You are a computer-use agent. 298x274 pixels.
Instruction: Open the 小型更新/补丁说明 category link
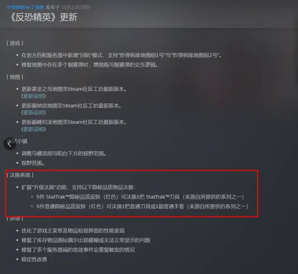click(x=25, y=7)
